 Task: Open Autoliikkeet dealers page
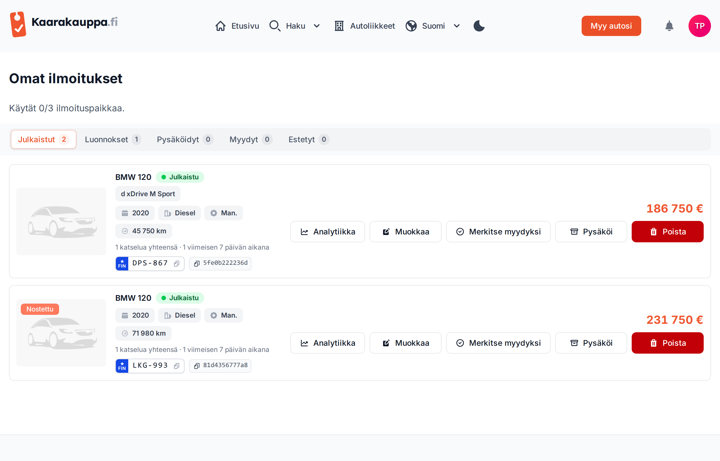[x=364, y=26]
